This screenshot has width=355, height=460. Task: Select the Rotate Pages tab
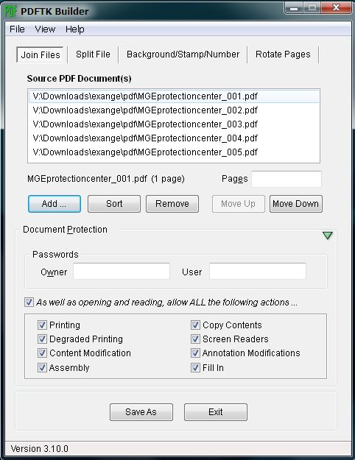click(283, 54)
